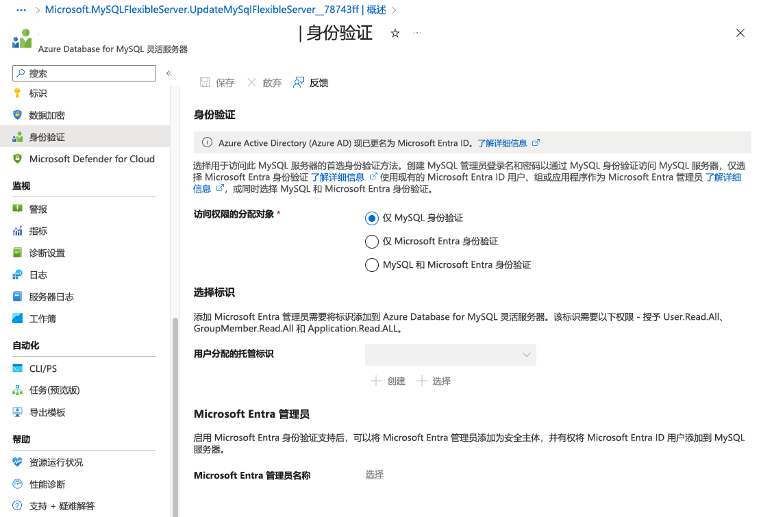The width and height of the screenshot is (761, 517).
Task: Select 仅 Microsoft Entra 身份验证 option
Action: point(372,242)
